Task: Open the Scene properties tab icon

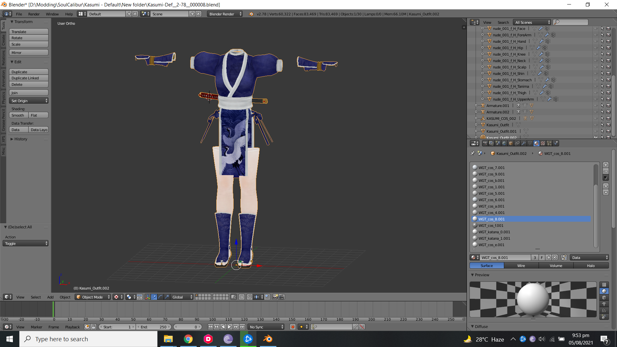Action: tap(498, 144)
